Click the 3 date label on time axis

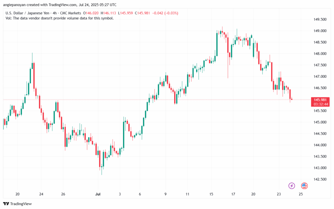[120, 194]
